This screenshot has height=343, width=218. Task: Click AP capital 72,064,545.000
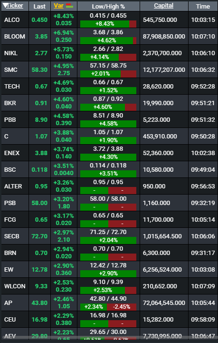pos(164,303)
